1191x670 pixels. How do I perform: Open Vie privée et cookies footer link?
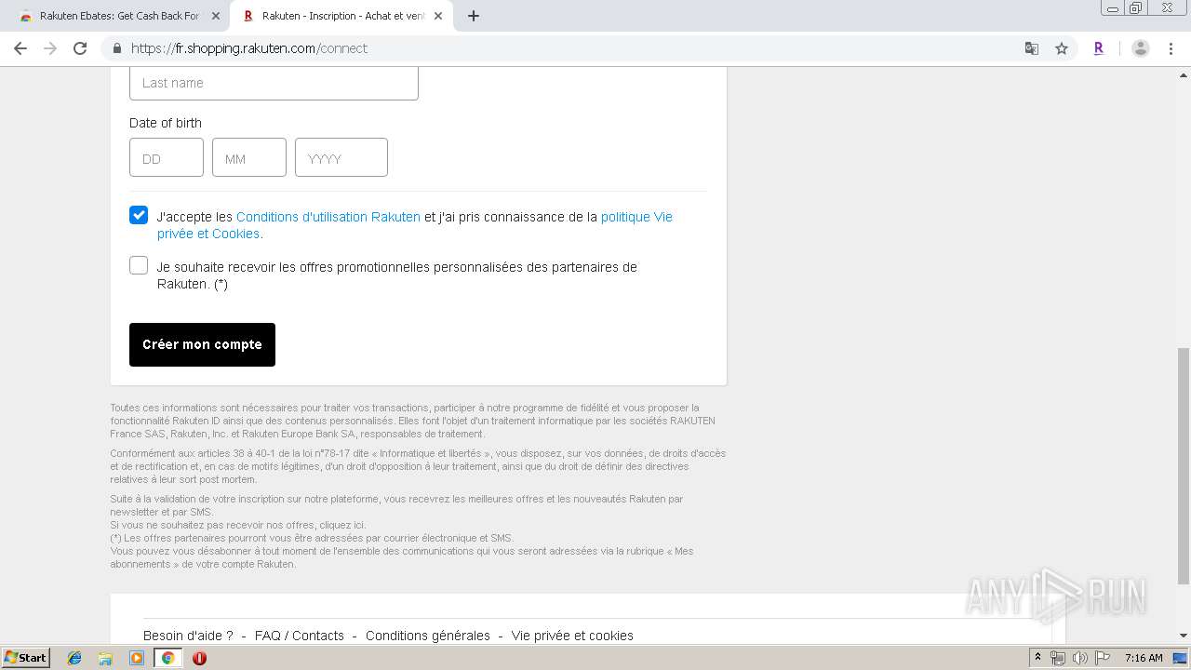(572, 636)
